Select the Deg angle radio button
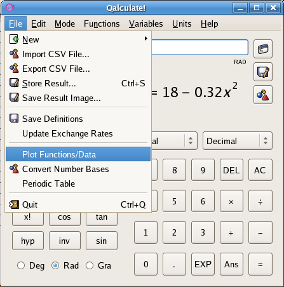 coord(21,265)
